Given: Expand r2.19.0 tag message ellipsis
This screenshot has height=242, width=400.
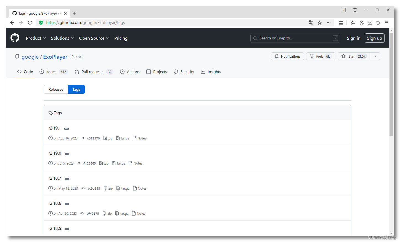Looking at the screenshot, I should [x=67, y=154].
